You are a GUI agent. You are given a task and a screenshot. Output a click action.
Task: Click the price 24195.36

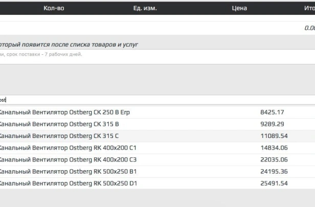click(x=274, y=171)
